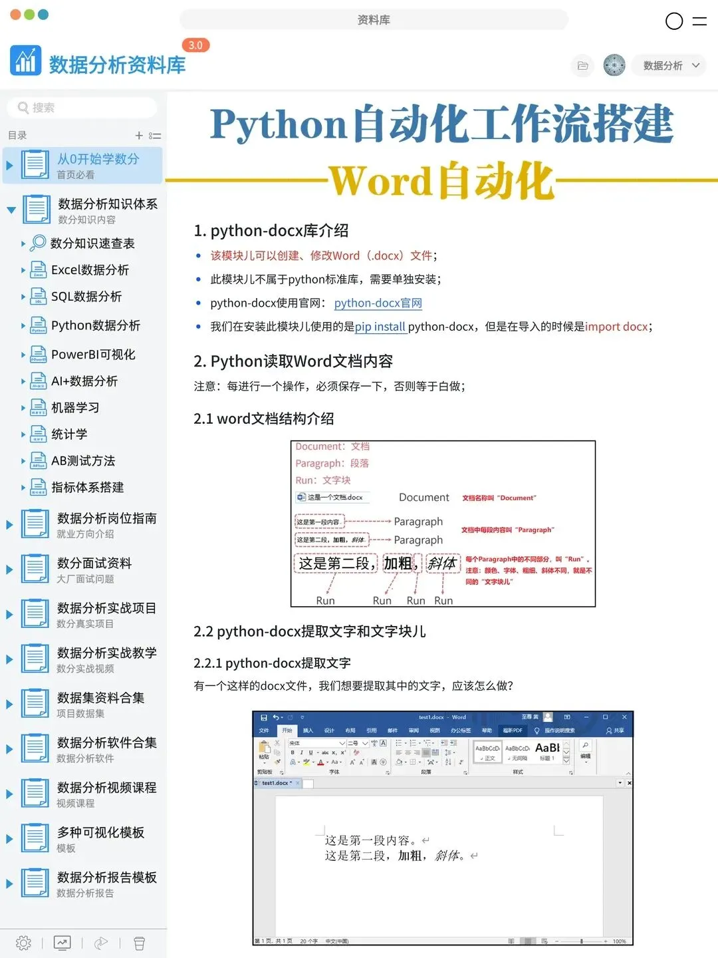
Task: Click the notebook icon of 数分面试资料
Action: 35,569
